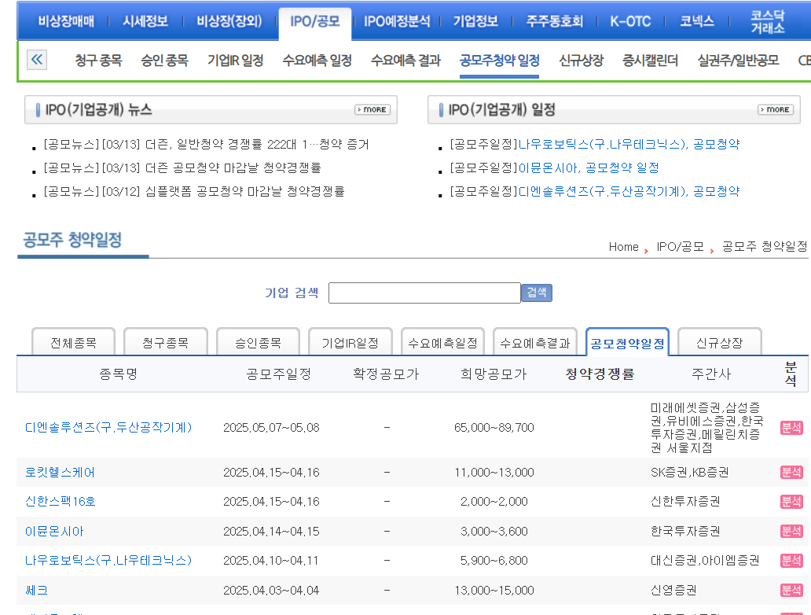Viewport: 811px width, 615px height.
Task: Open the 신규상장 tab
Action: (720, 341)
